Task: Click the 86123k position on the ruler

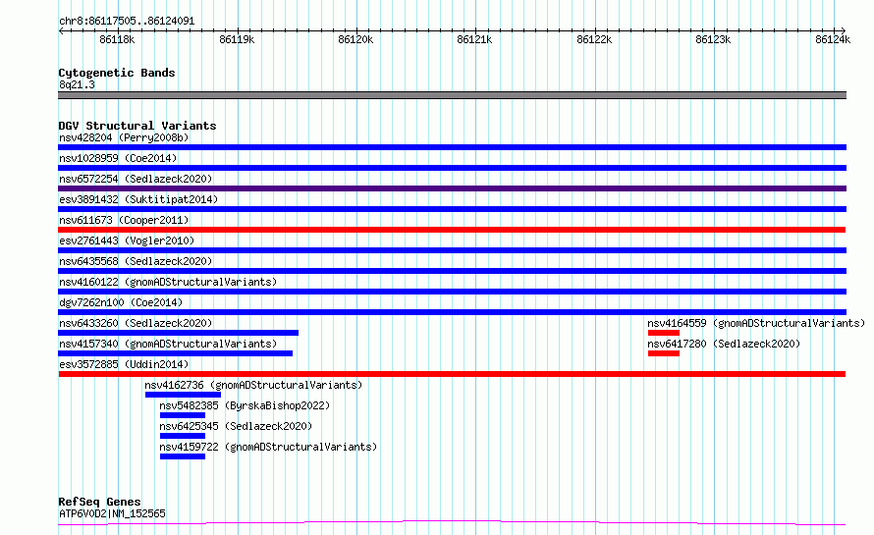Action: (712, 39)
